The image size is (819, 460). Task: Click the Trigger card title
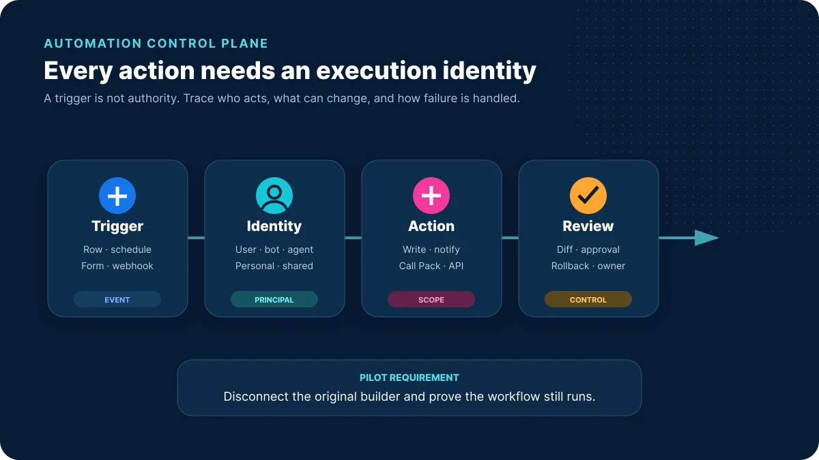(117, 226)
